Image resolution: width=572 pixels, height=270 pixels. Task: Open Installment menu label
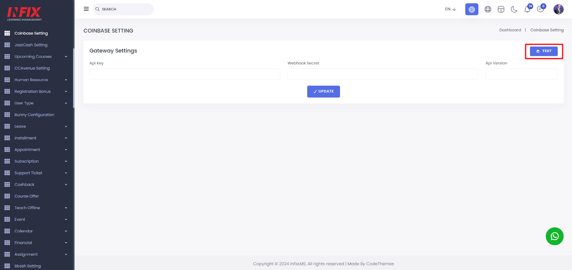pyautogui.click(x=25, y=138)
